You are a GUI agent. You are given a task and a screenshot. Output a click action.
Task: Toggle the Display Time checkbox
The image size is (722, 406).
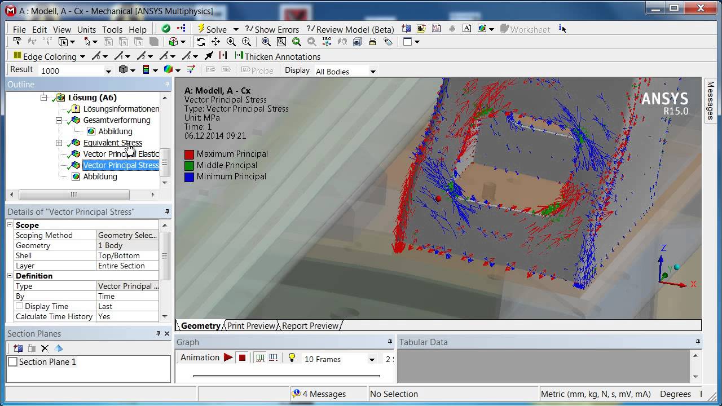click(19, 306)
